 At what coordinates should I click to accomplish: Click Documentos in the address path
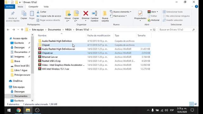click(x=54, y=29)
